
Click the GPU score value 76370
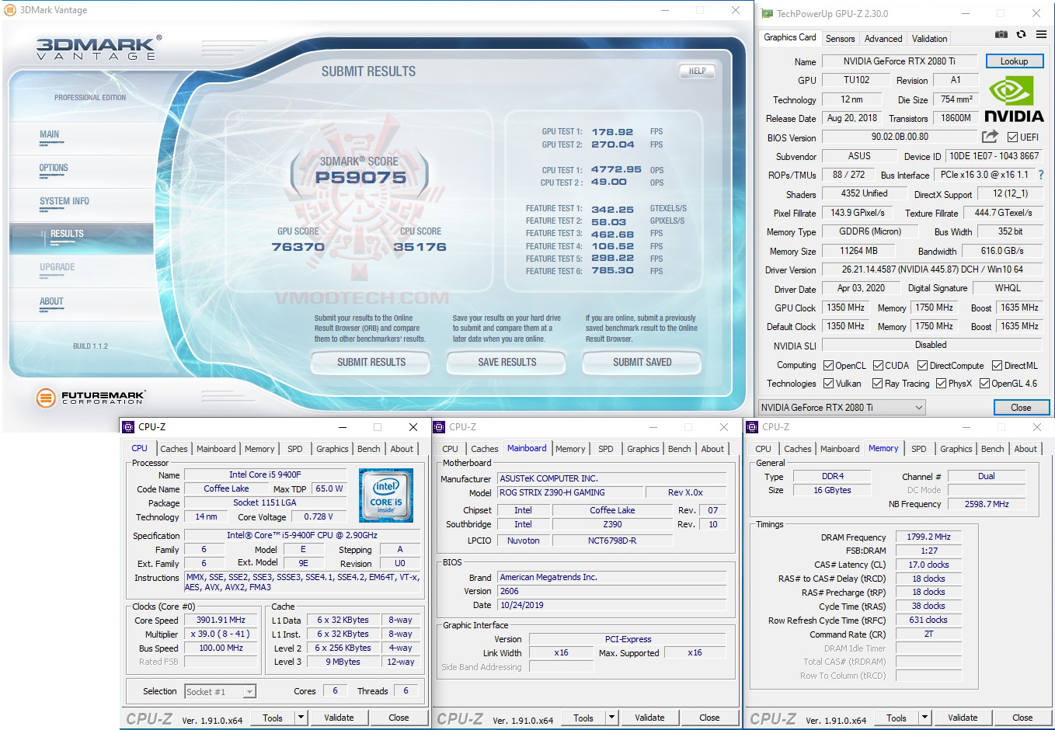pos(298,247)
